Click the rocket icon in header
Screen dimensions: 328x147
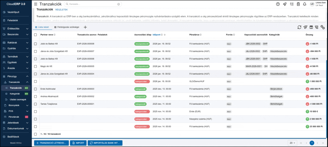click(x=285, y=4)
